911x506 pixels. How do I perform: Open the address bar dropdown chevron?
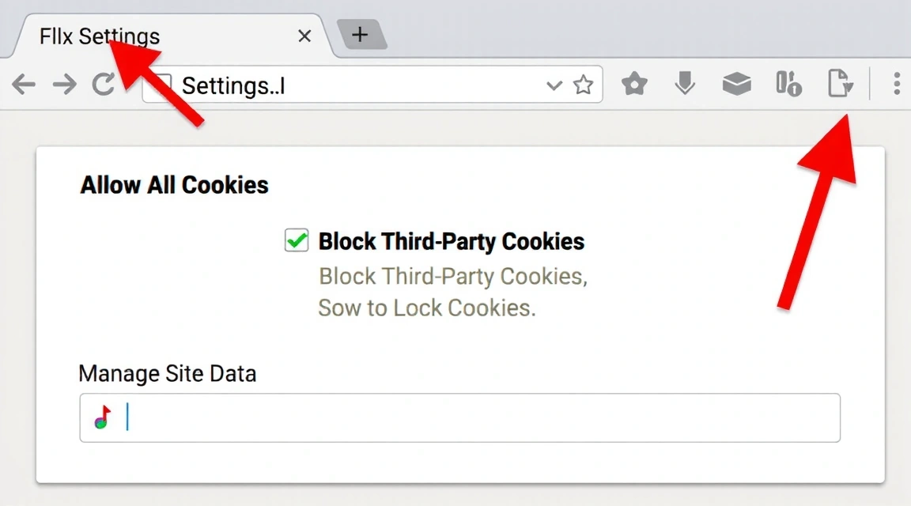coord(554,85)
